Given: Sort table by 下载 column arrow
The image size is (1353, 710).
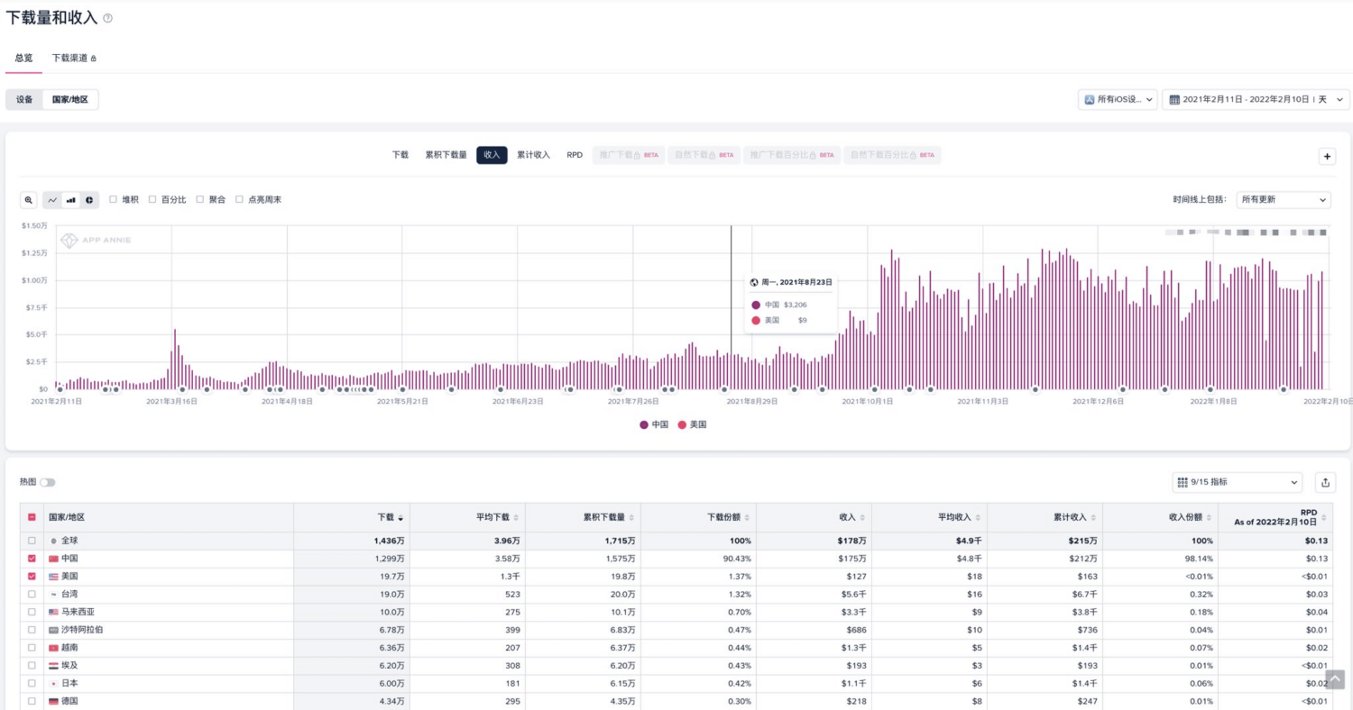Looking at the screenshot, I should (400, 518).
